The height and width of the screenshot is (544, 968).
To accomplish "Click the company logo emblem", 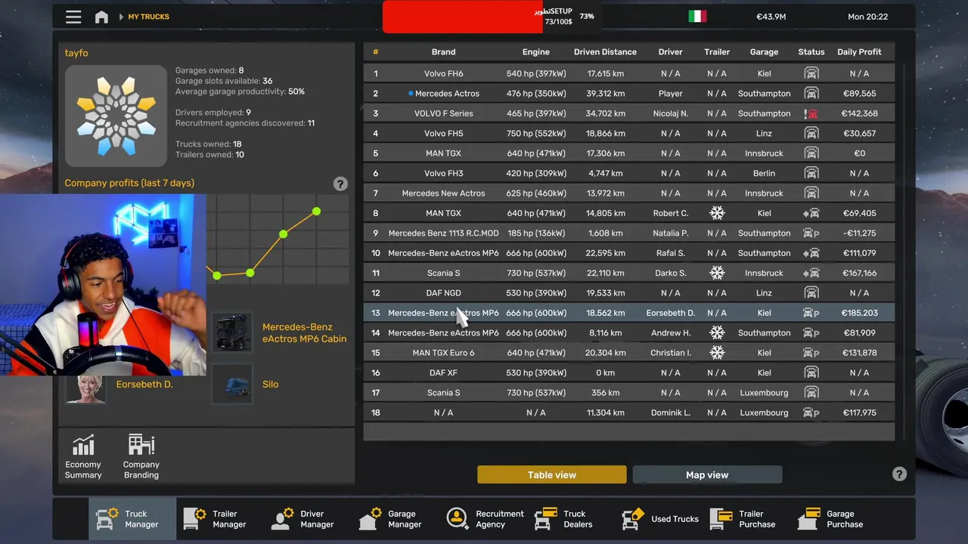I will click(116, 116).
